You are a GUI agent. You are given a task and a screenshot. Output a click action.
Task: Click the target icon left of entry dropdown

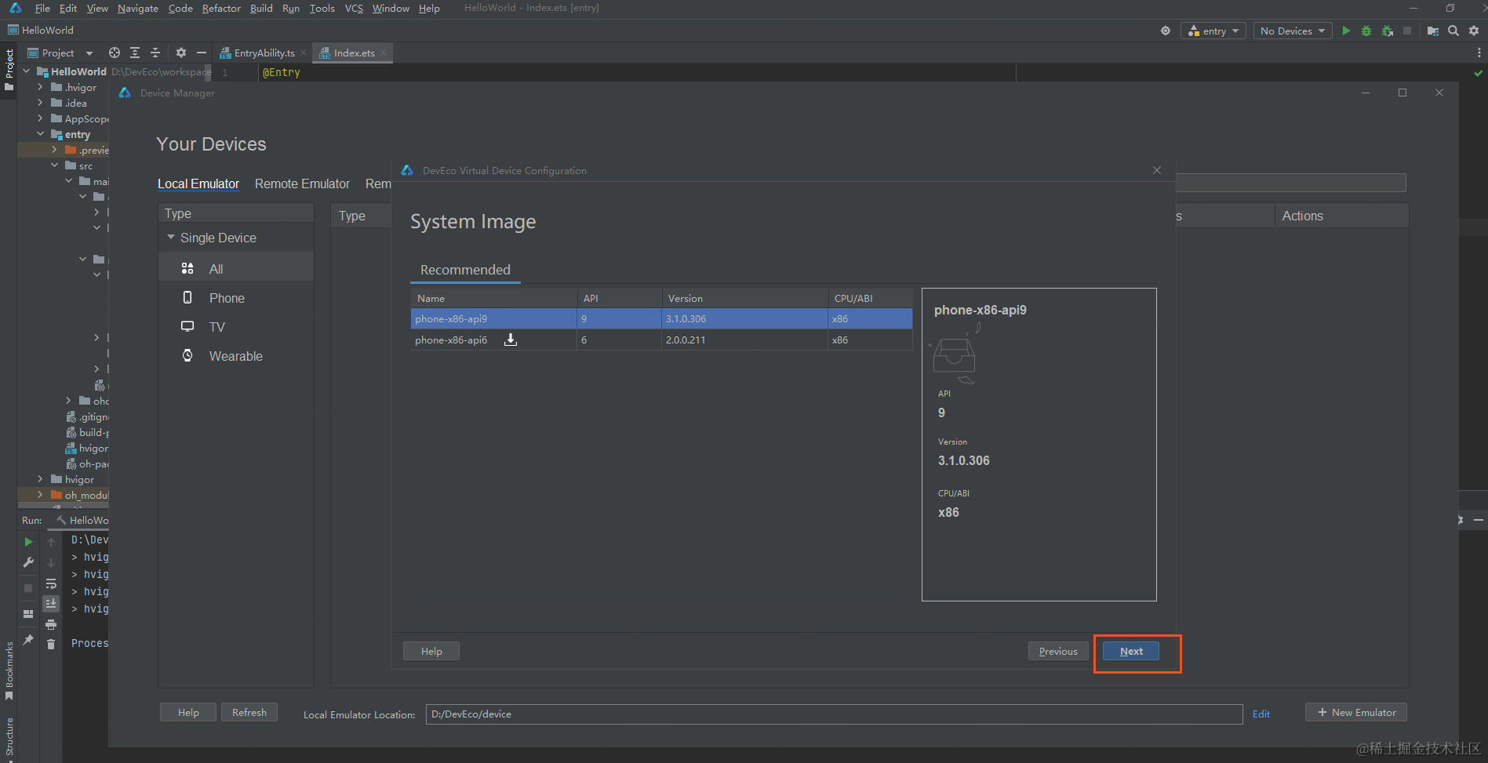coord(1166,31)
